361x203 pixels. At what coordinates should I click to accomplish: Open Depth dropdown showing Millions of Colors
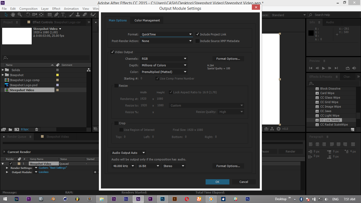tap(164, 65)
